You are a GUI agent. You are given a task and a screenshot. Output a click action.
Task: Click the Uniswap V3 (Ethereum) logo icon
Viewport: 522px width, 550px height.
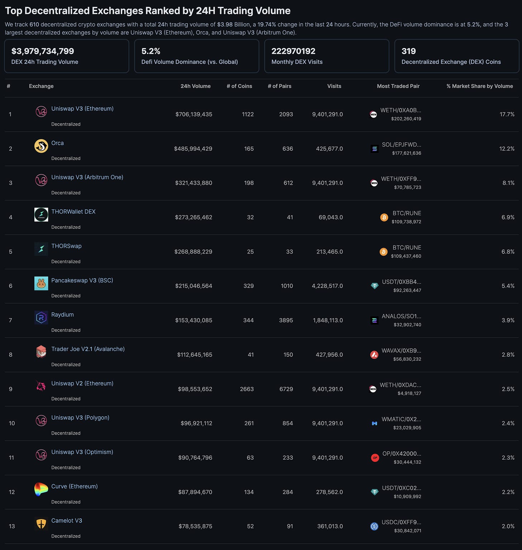[41, 112]
